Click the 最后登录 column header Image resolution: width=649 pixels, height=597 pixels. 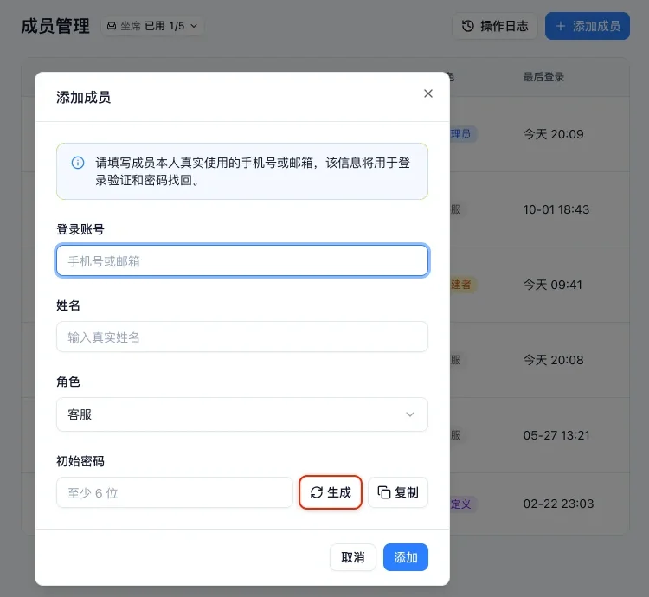point(543,77)
